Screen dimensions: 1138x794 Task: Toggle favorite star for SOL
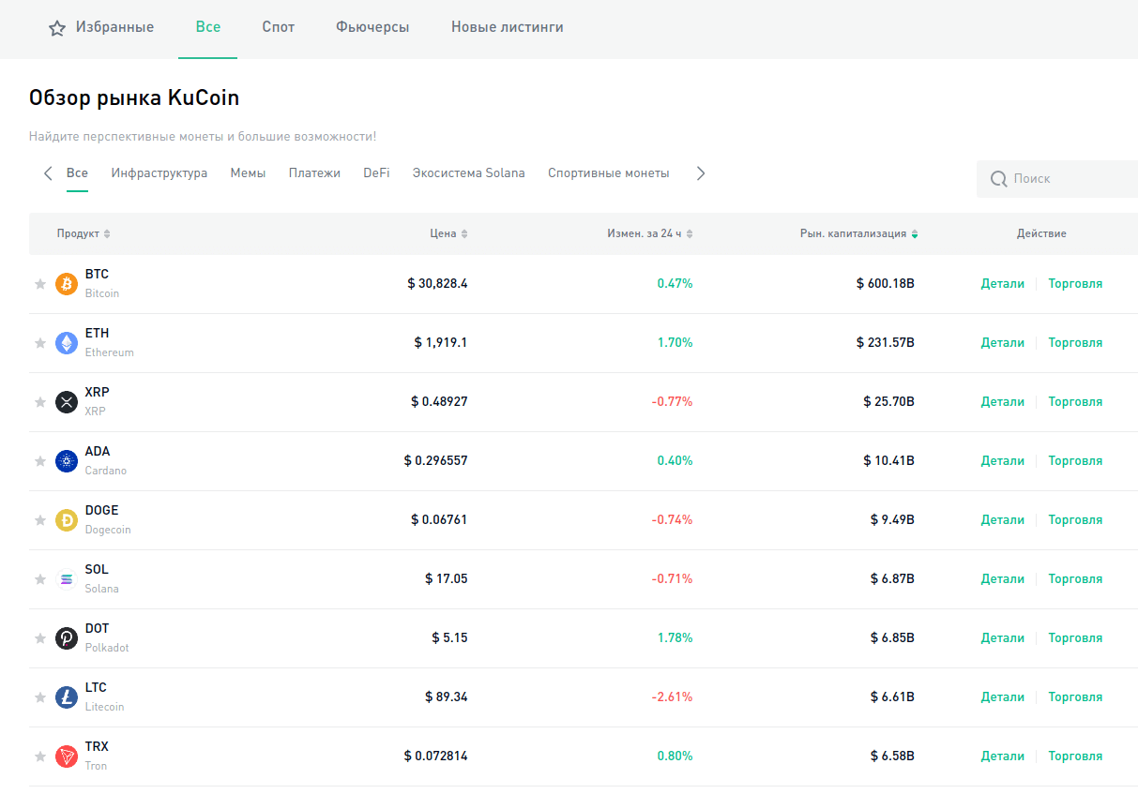pos(40,579)
